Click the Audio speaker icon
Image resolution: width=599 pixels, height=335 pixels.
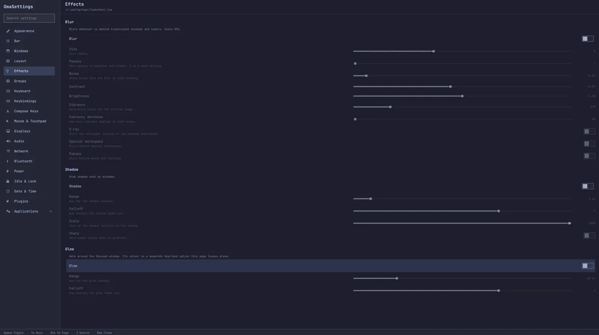point(8,141)
